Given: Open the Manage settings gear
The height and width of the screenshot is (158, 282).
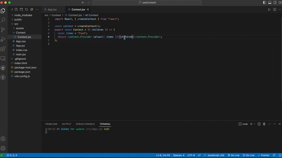Looking at the screenshot, I should click(3, 148).
